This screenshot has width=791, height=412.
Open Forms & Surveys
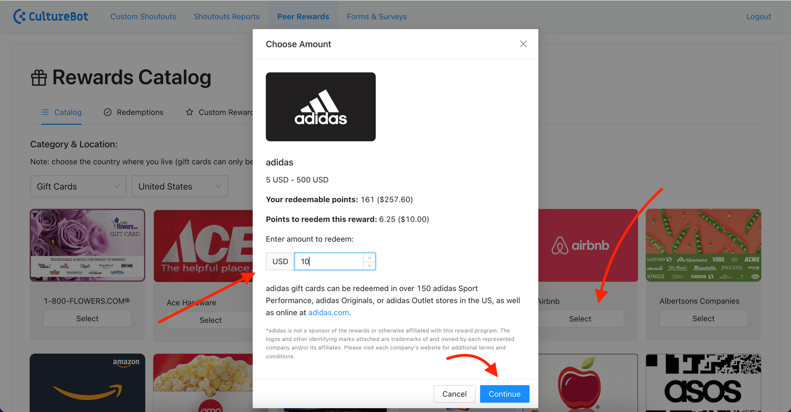377,17
